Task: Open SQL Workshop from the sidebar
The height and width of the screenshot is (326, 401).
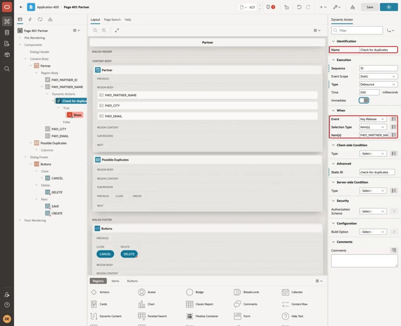Action: pyautogui.click(x=7, y=33)
